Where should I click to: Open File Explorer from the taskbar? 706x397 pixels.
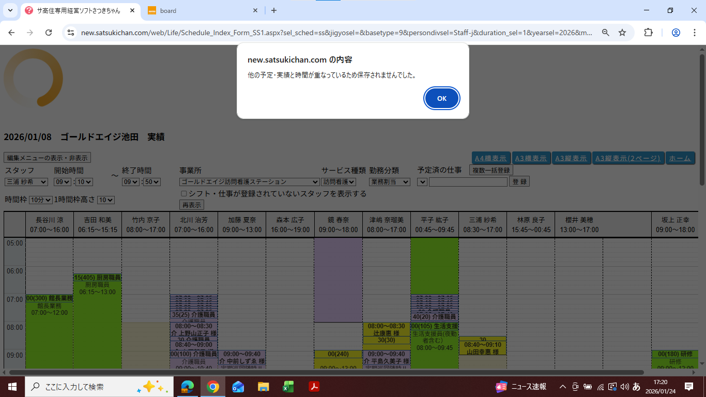click(x=263, y=387)
